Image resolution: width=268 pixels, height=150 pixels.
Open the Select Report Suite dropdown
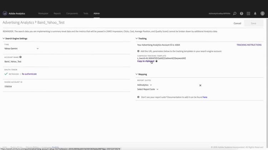(148, 89)
